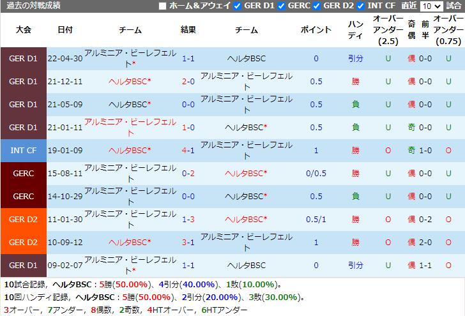Click the 4-1 score of 19-01-09 match

tap(188, 151)
